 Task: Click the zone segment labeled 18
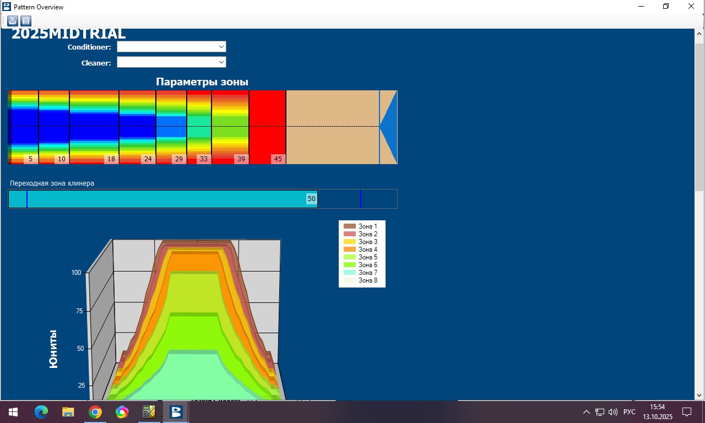94,127
